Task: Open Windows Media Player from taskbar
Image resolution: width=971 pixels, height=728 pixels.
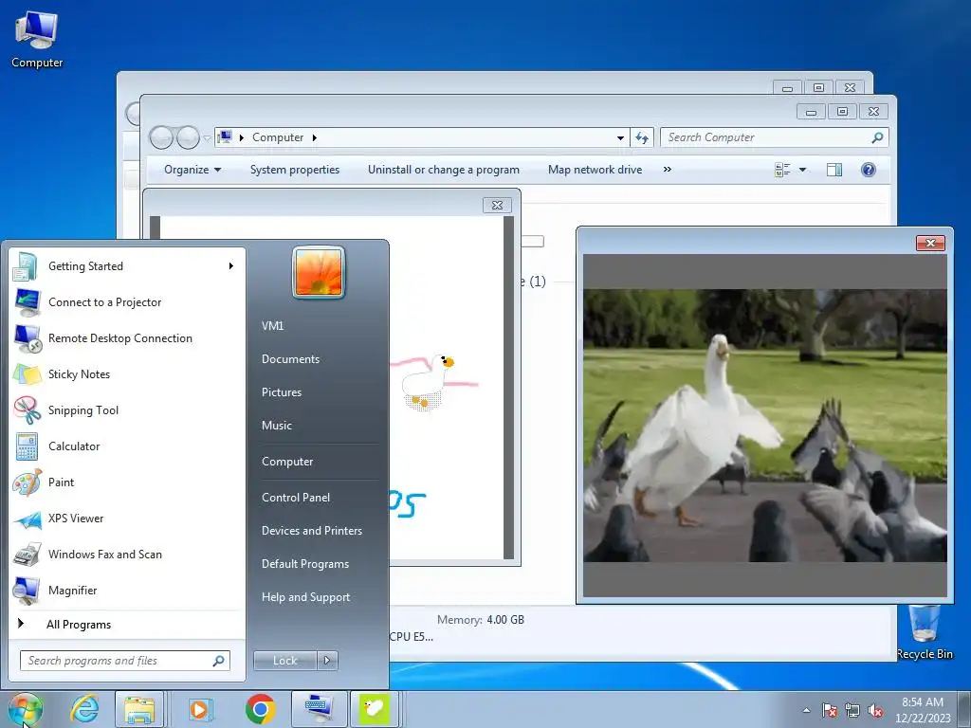Action: (x=200, y=709)
